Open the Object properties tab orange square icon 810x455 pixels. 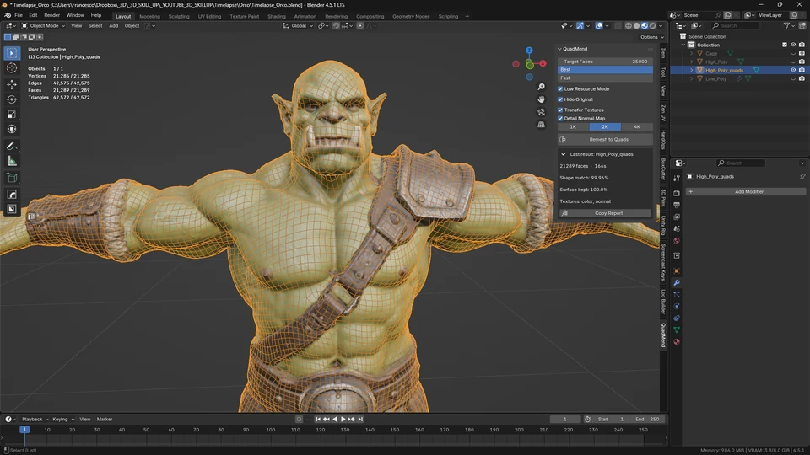[x=677, y=270]
